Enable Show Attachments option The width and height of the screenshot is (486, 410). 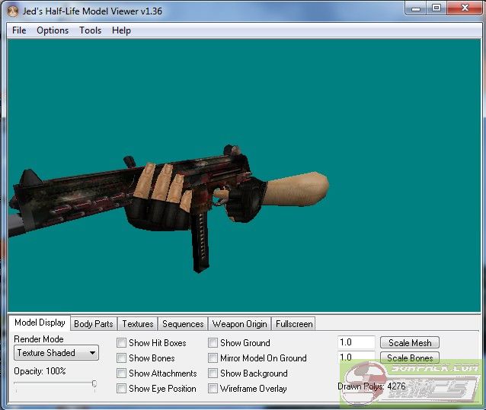click(122, 373)
